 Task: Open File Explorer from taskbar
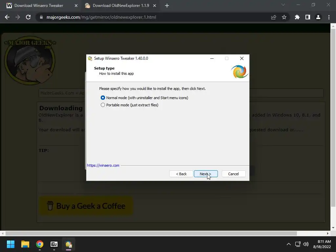(25, 244)
